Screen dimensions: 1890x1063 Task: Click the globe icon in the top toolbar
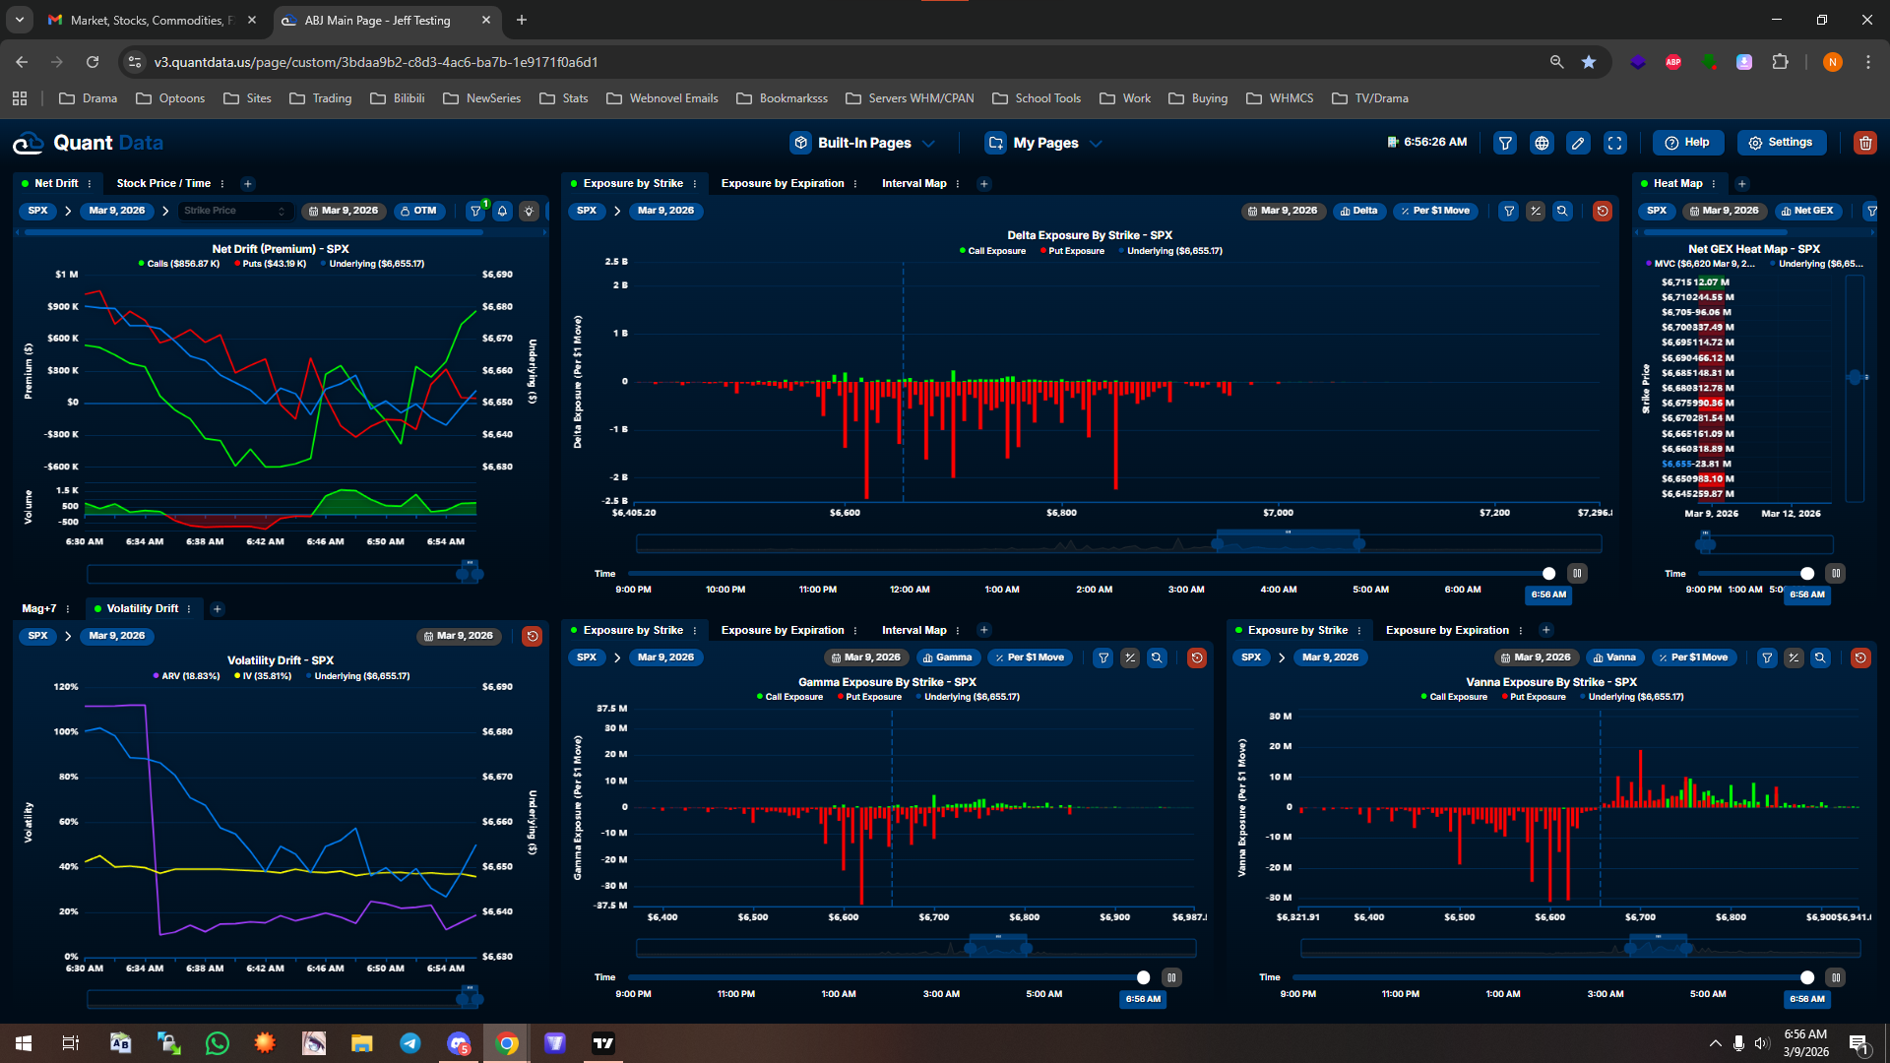(1542, 143)
